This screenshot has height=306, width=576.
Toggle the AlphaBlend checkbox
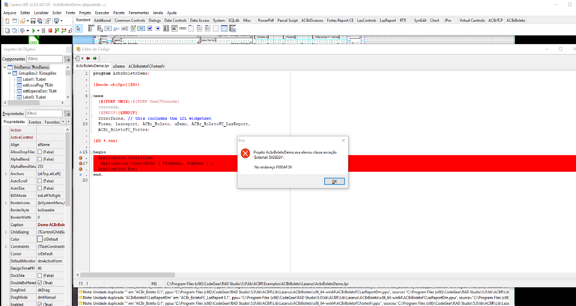[x=40, y=159]
